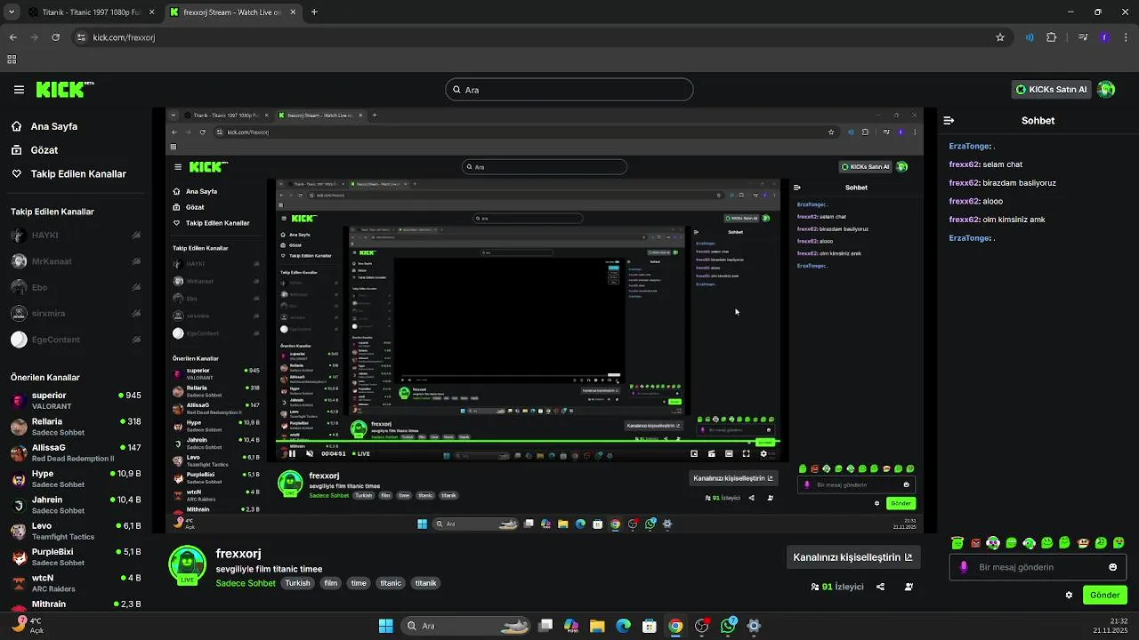The image size is (1139, 640).
Task: Open recommended channel wtcN
Action: (x=76, y=583)
